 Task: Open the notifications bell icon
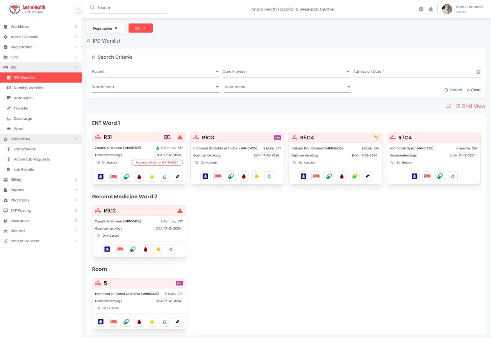pyautogui.click(x=431, y=9)
